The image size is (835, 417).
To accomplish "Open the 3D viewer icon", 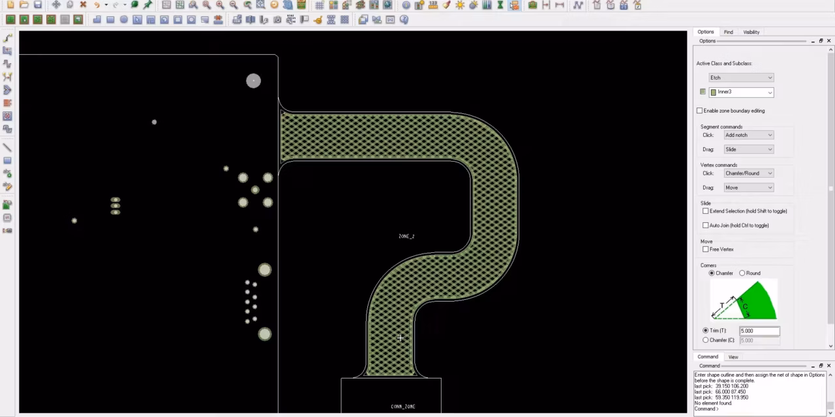I will pos(288,5).
